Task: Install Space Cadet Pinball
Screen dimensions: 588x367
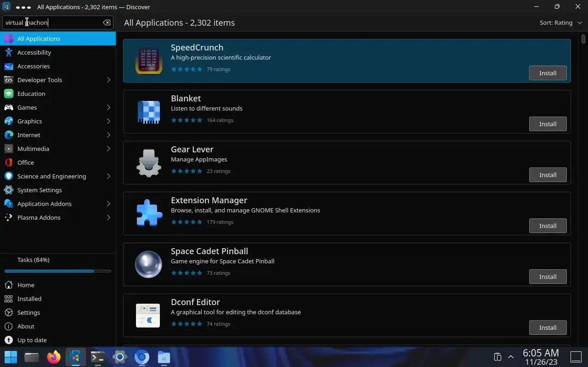Action: pos(548,277)
